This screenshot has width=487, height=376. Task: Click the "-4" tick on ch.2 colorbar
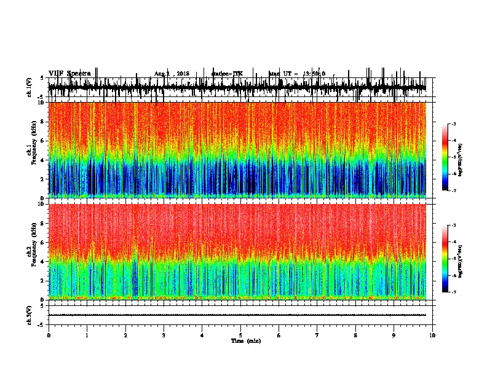tap(453, 242)
